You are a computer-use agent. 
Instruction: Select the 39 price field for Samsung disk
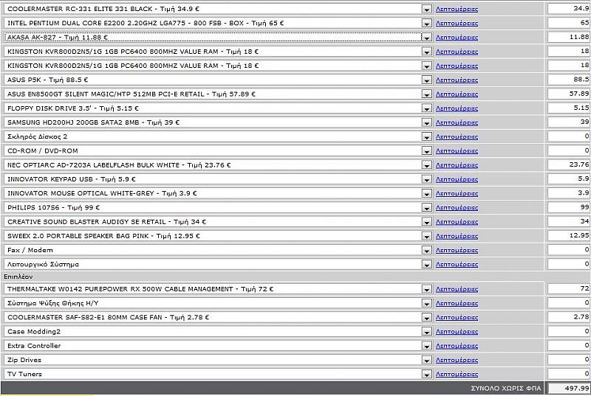pos(569,122)
